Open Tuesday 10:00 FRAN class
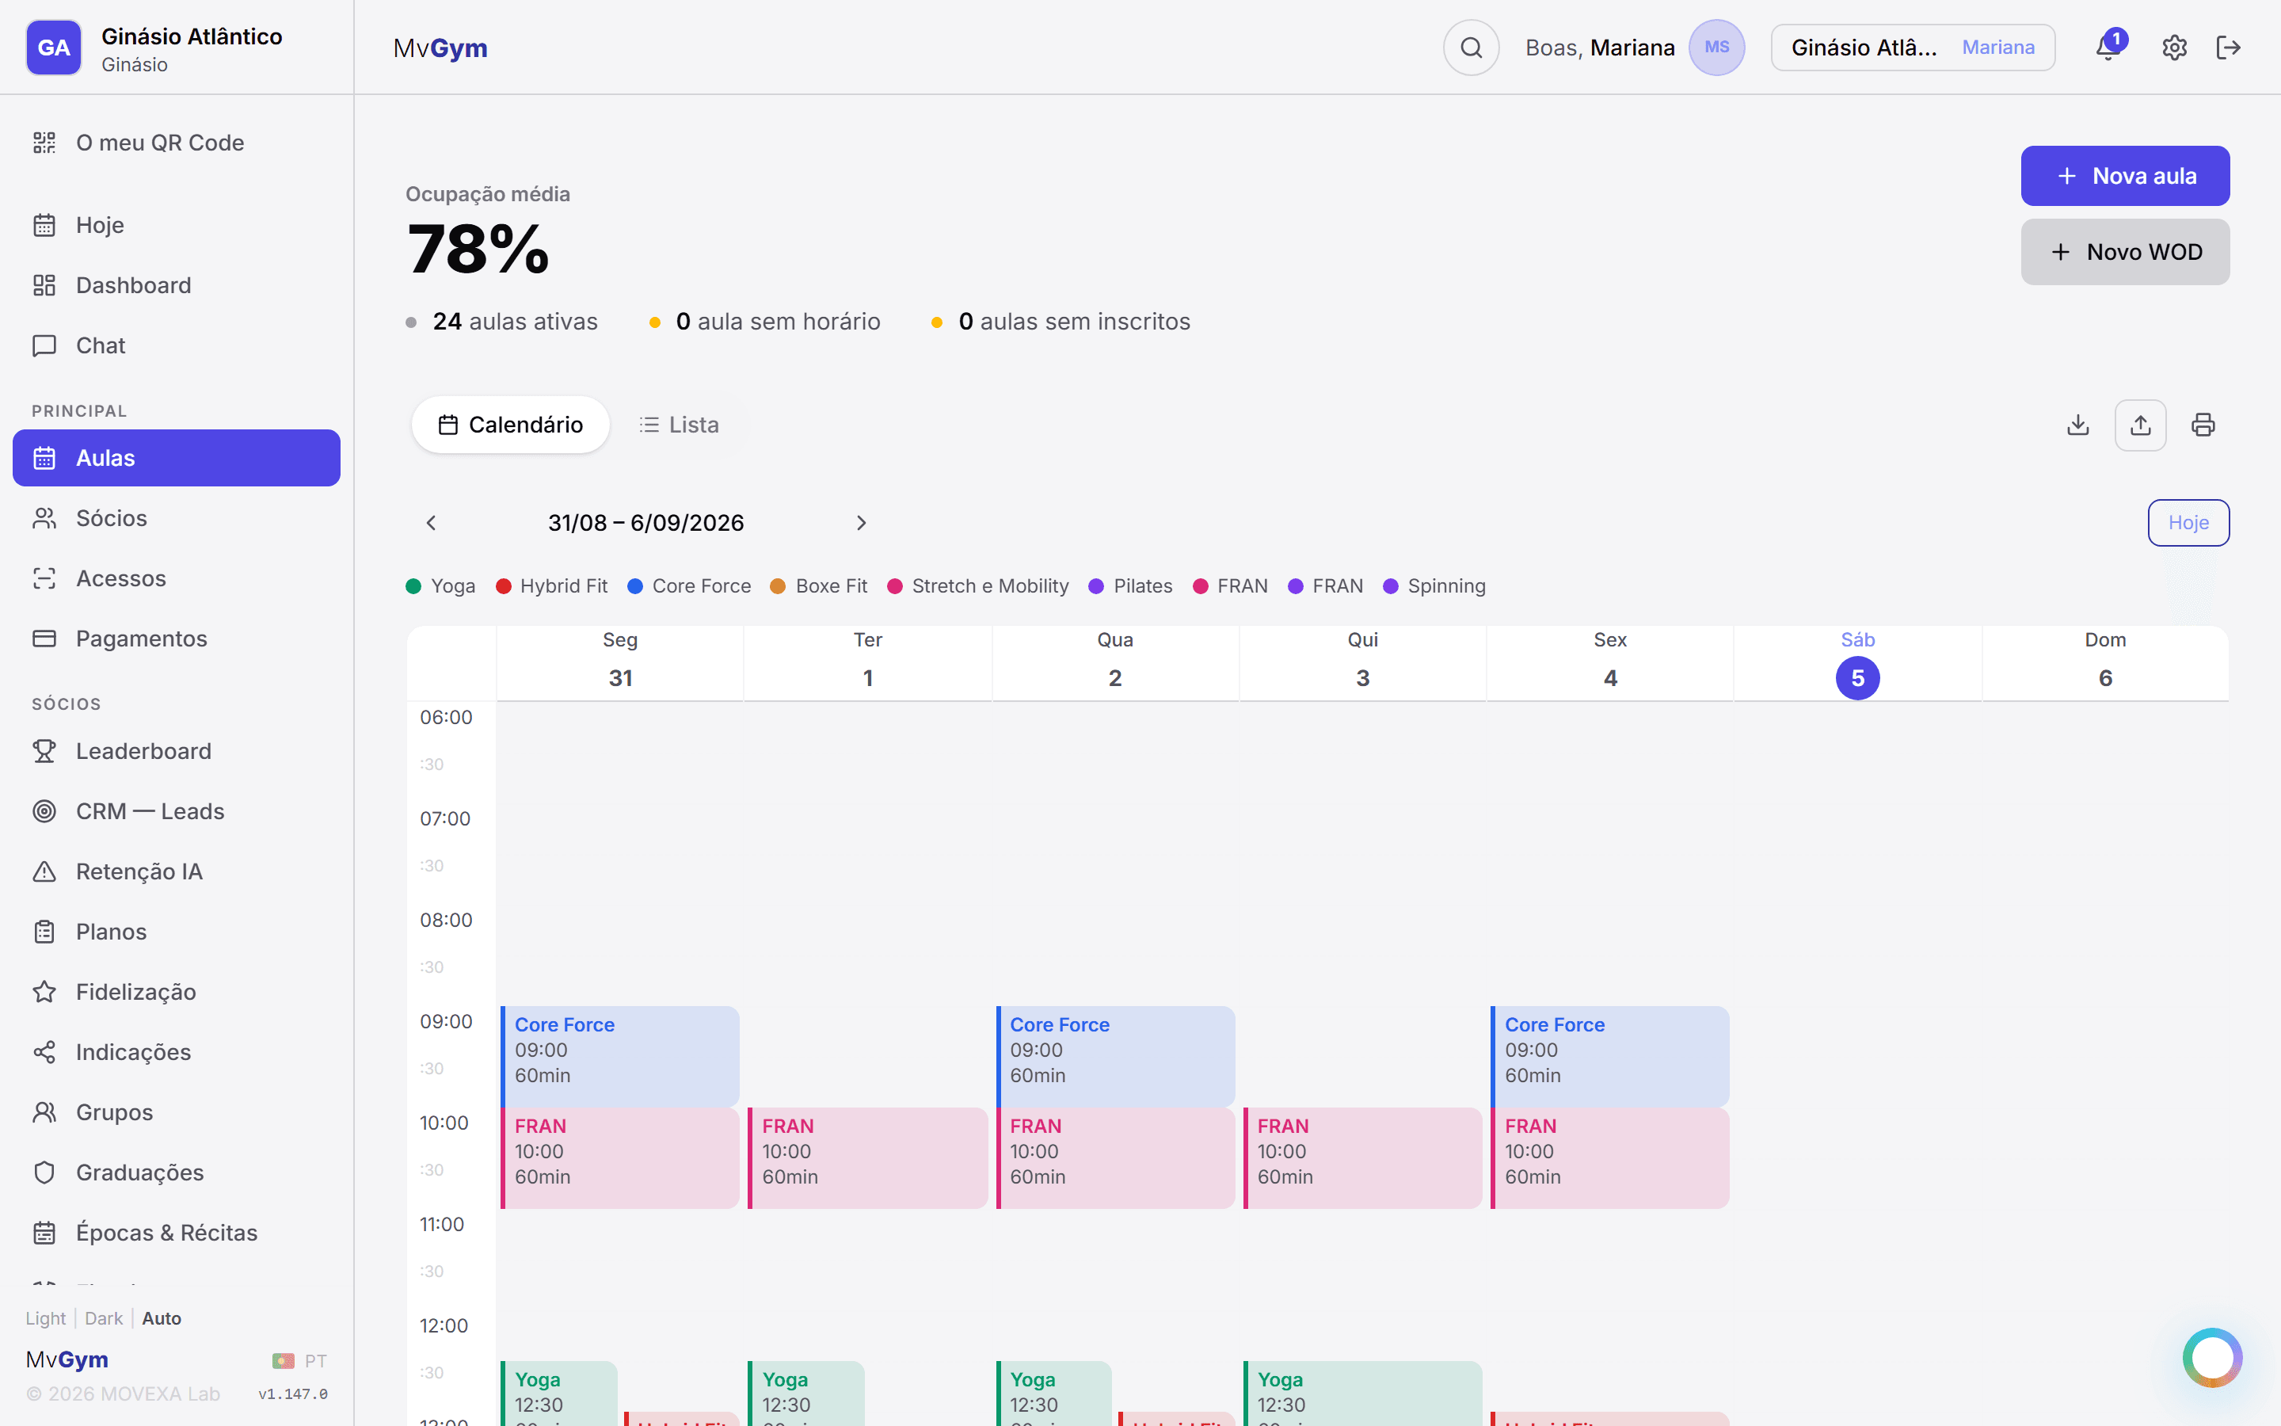This screenshot has width=2281, height=1426. (868, 1158)
